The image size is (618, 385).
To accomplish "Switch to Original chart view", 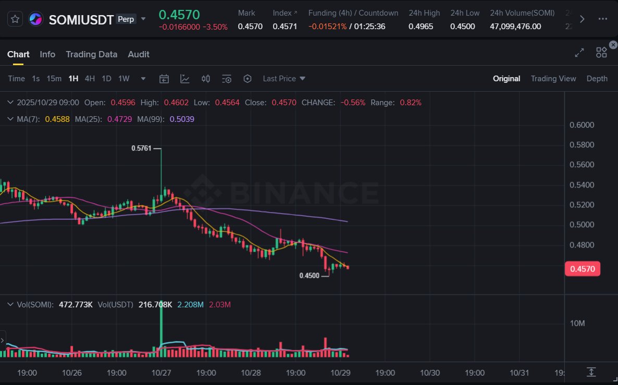I will click(x=506, y=79).
